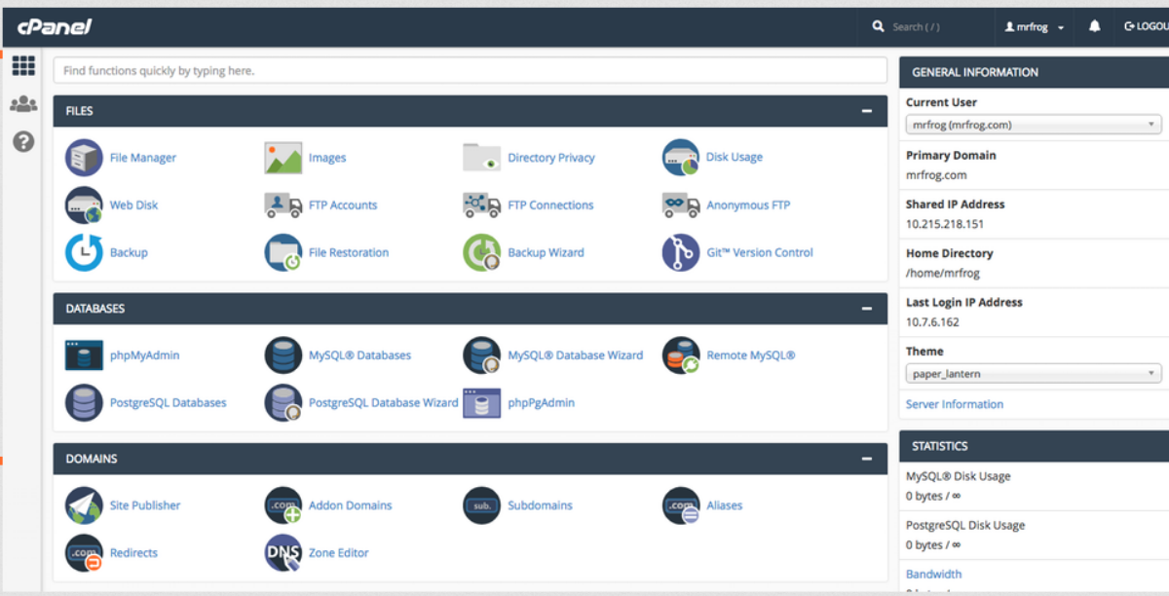The width and height of the screenshot is (1169, 596).
Task: Open the Remote MySQL text link
Action: coord(751,356)
